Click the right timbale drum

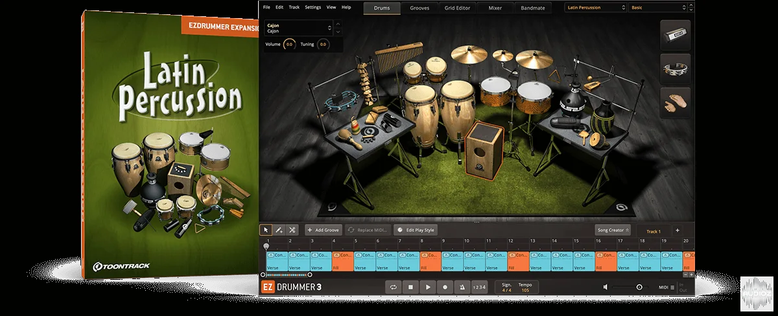click(534, 97)
